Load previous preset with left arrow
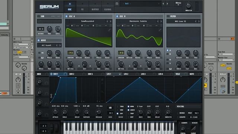238x134 pixels. 163,4
